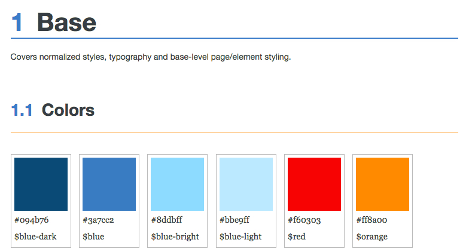The image size is (469, 252).
Task: Click the $blue-light variable label
Action: point(240,236)
